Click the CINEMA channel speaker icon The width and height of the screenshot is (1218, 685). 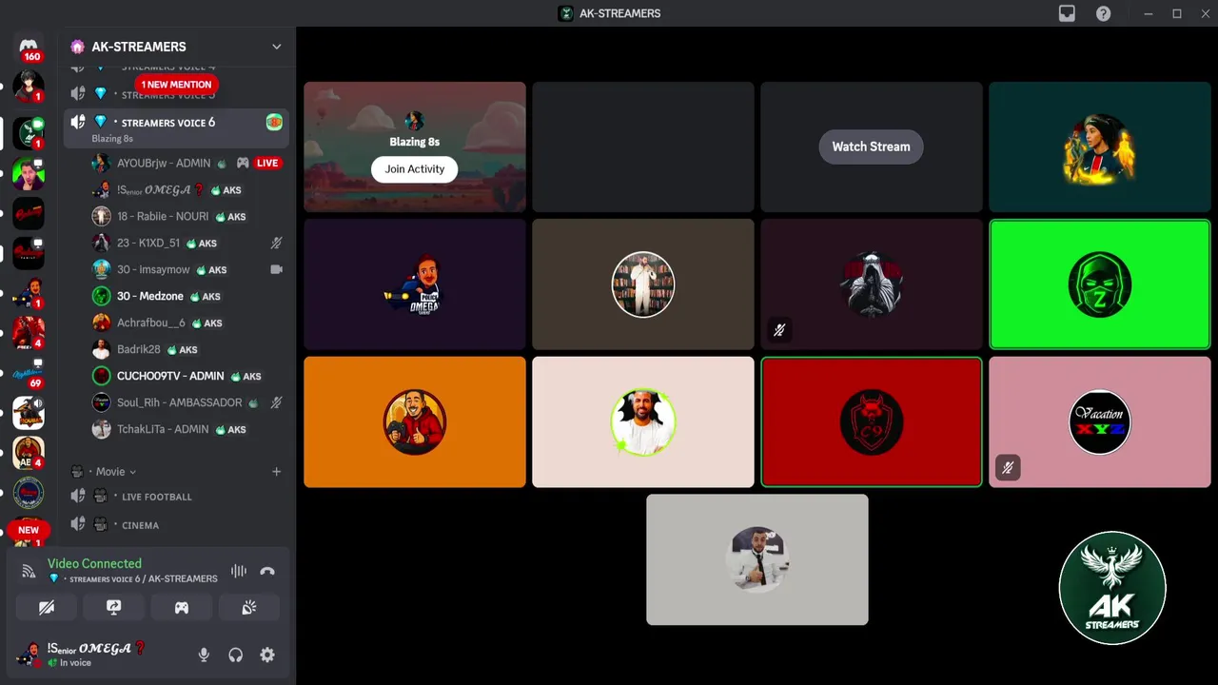coord(78,524)
